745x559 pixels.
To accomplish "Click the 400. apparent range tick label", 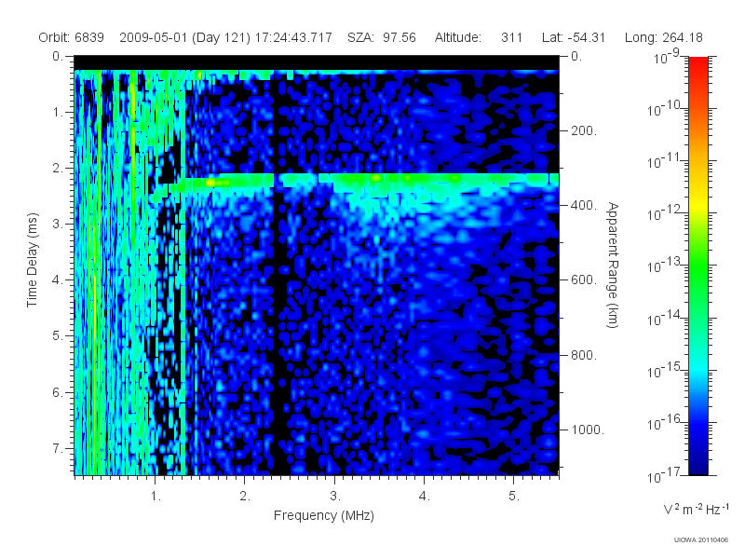I will tap(584, 205).
